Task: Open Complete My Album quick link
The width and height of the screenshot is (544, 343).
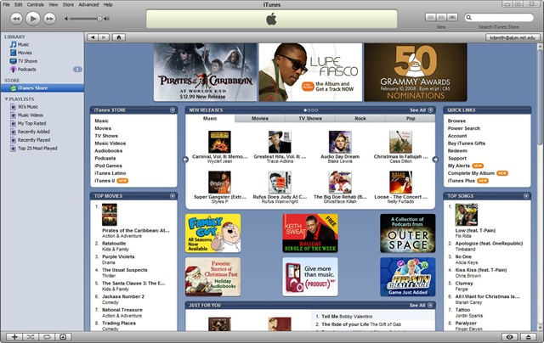Action: pyautogui.click(x=471, y=173)
